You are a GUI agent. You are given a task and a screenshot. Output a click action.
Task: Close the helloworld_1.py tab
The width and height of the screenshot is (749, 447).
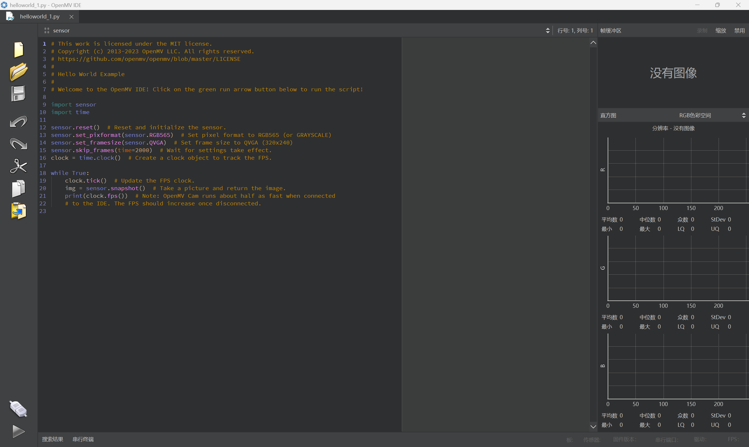click(71, 17)
